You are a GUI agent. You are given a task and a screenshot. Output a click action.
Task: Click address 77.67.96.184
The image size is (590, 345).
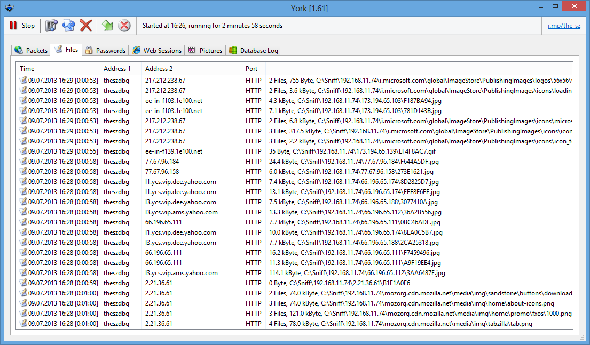[x=162, y=162]
